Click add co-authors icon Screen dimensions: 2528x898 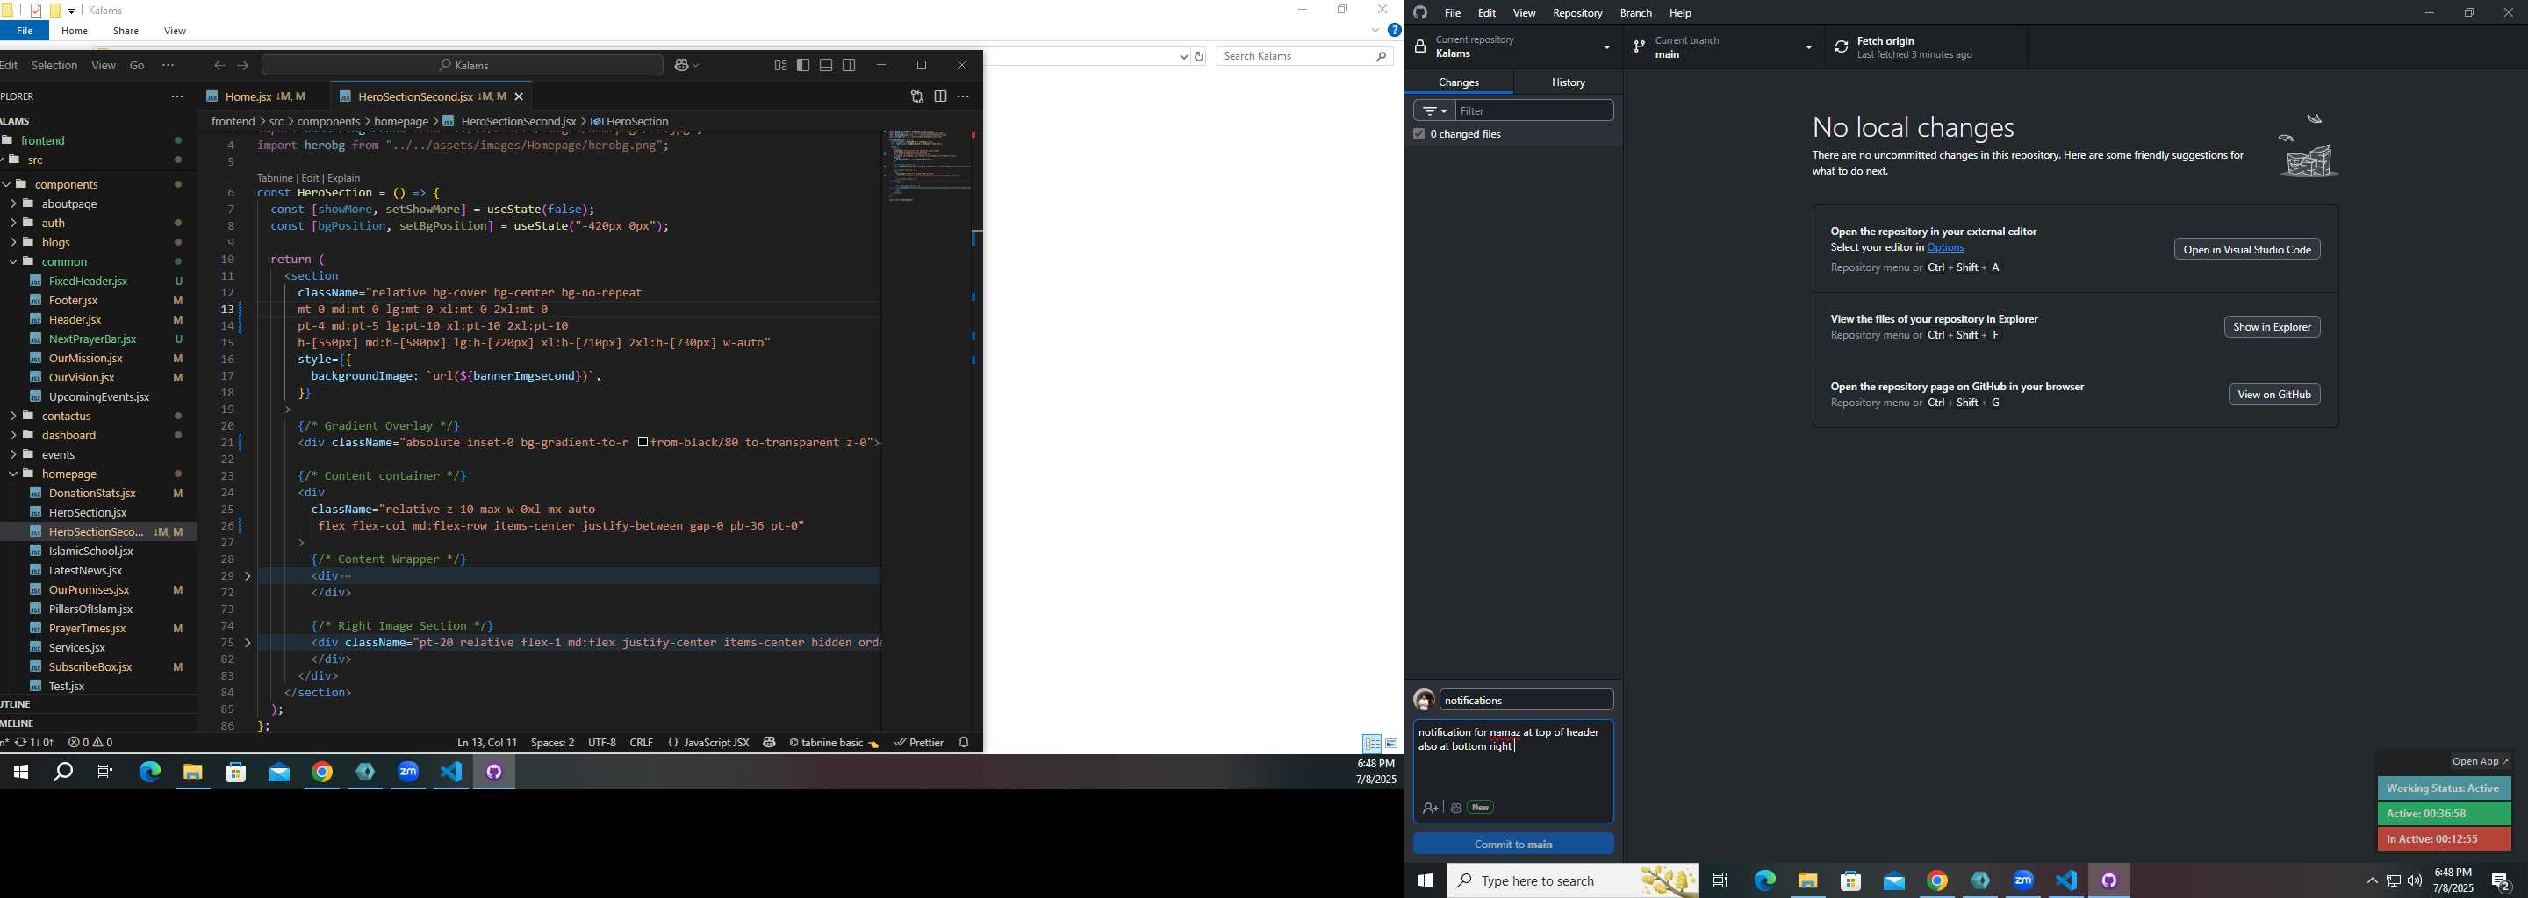pyautogui.click(x=1430, y=808)
